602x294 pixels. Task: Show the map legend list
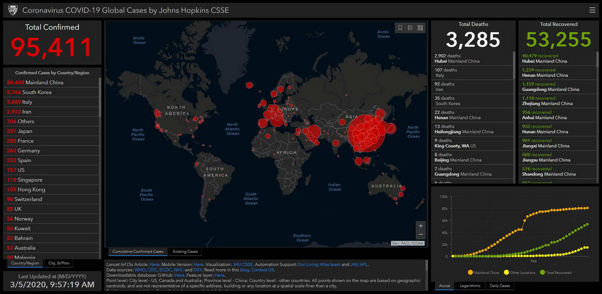[410, 28]
